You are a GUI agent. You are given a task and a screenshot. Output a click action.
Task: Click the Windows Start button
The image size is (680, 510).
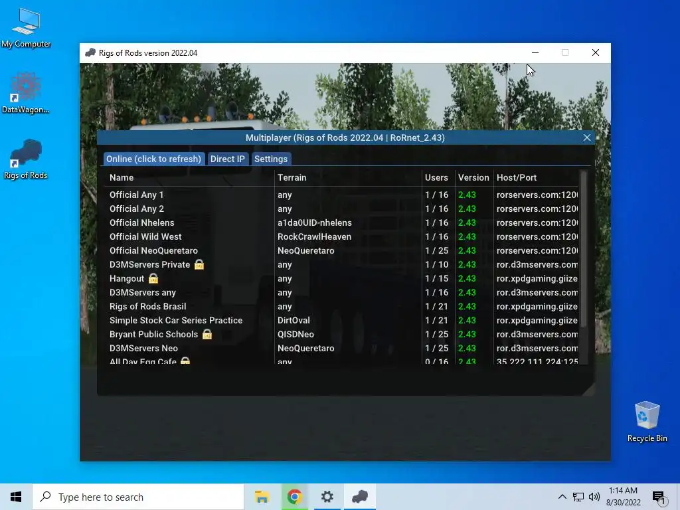[x=16, y=497]
